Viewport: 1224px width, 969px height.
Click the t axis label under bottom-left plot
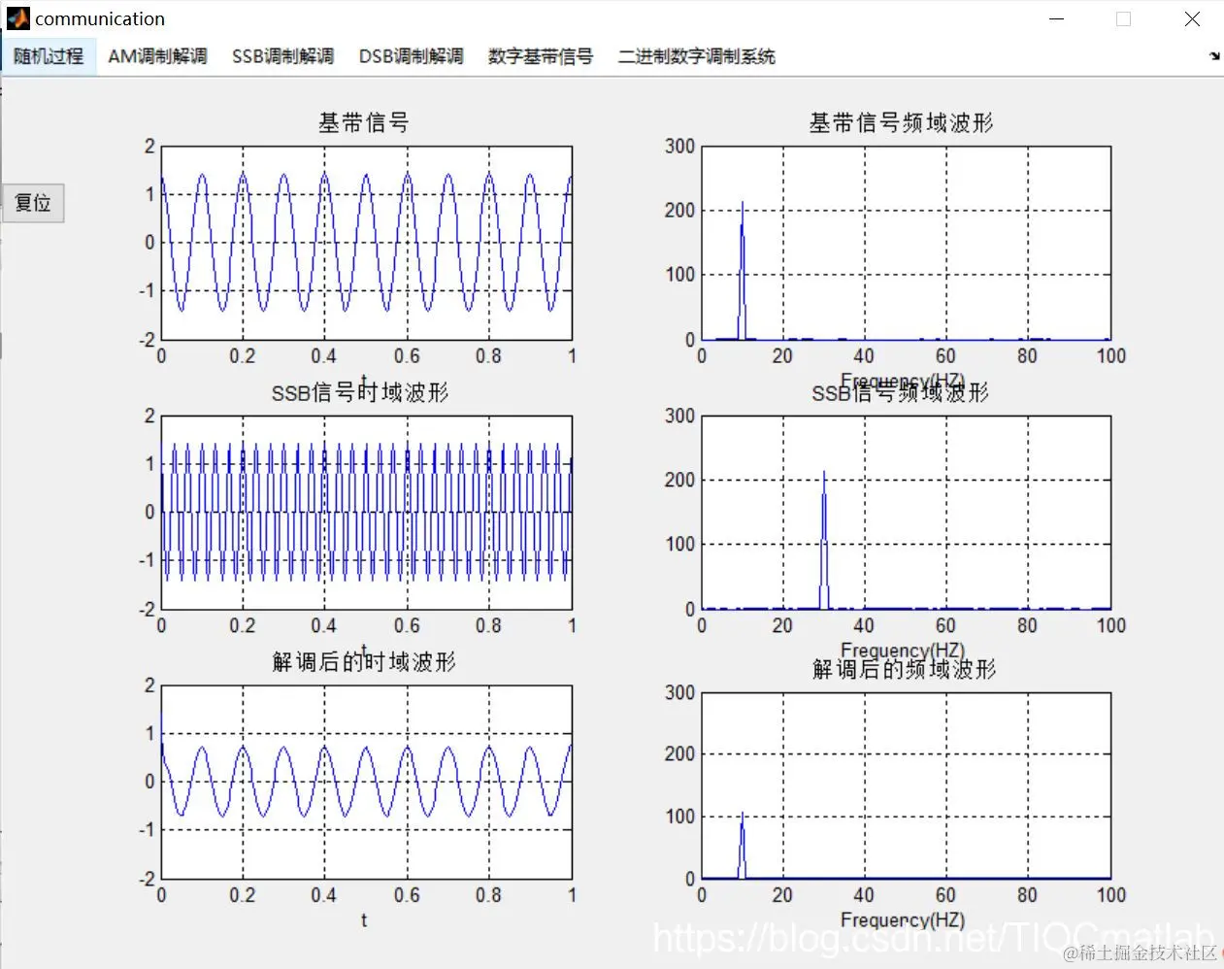tap(364, 919)
